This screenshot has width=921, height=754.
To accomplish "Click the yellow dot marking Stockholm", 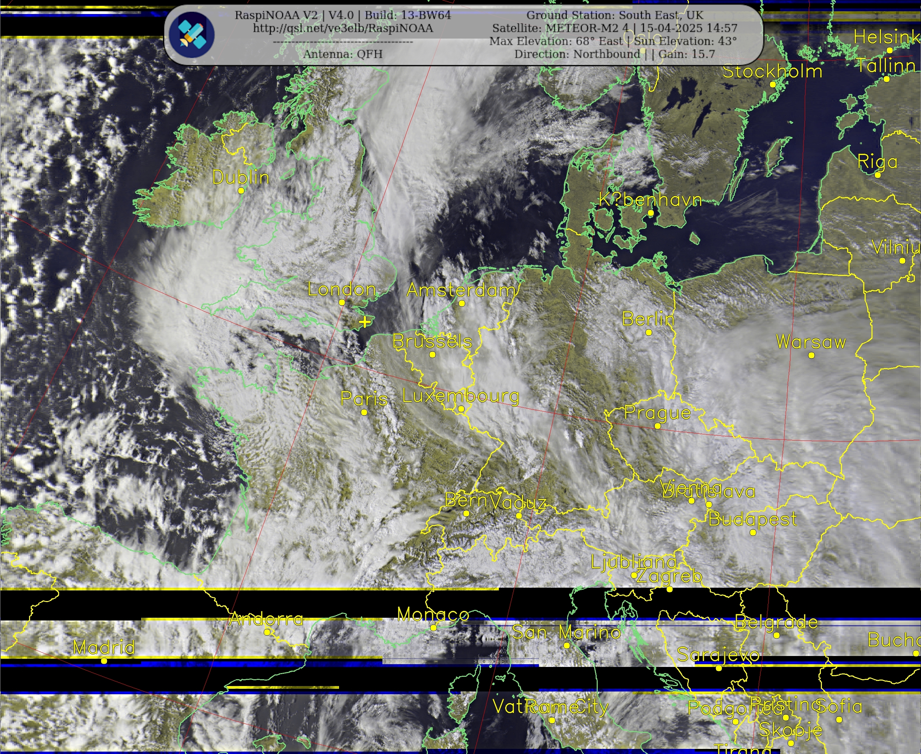I will [773, 85].
